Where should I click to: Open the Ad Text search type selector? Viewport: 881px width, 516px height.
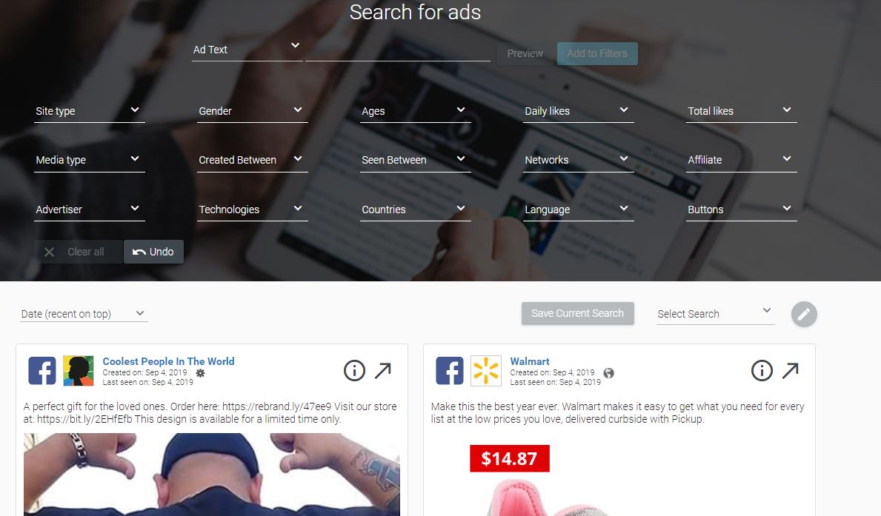pyautogui.click(x=247, y=50)
